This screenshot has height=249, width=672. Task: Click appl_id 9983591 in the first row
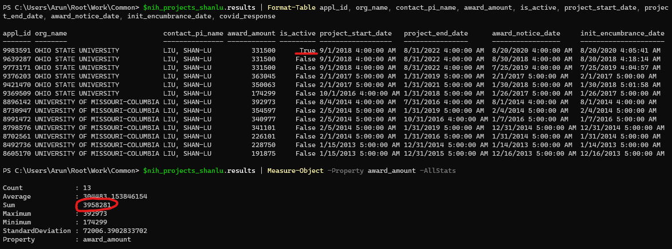(16, 50)
